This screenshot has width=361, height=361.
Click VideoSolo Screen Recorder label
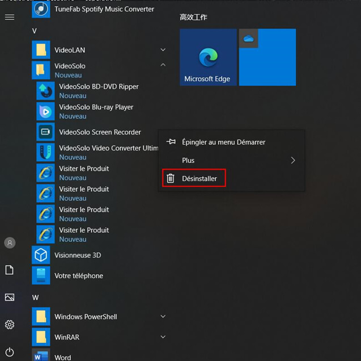pos(100,132)
